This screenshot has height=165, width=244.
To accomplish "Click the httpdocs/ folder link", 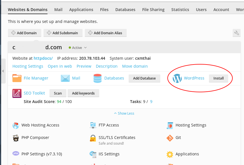I will pos(43,58).
